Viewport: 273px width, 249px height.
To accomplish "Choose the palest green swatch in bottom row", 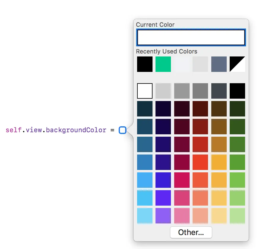I will 237,216.
